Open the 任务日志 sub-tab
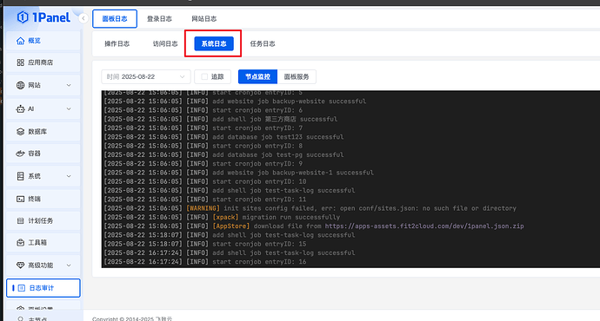 coord(263,44)
